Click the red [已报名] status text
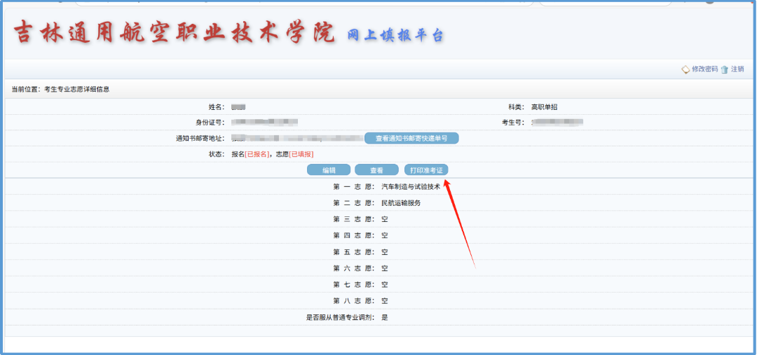Viewport: 757px width, 355px height. [x=257, y=154]
